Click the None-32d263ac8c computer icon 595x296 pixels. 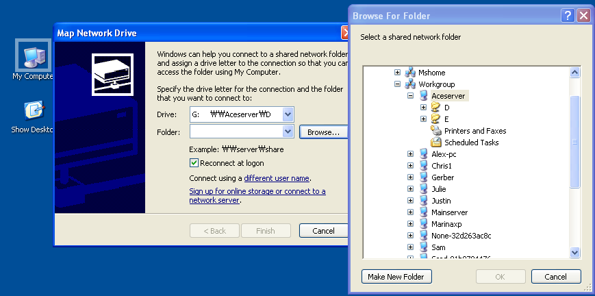point(423,236)
